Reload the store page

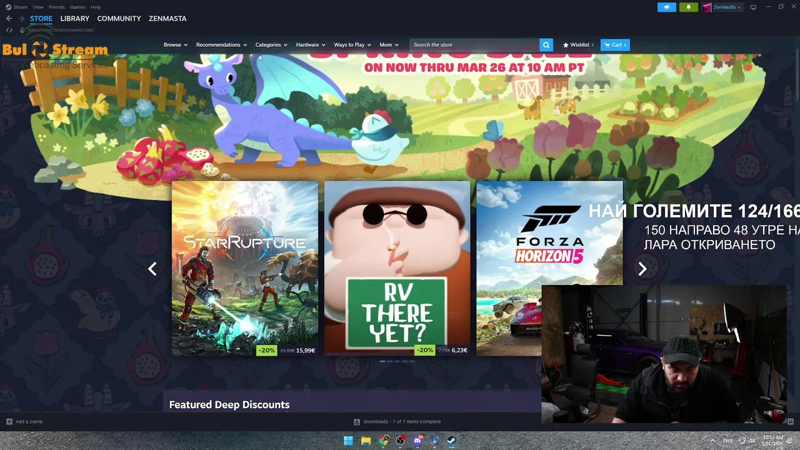point(9,30)
